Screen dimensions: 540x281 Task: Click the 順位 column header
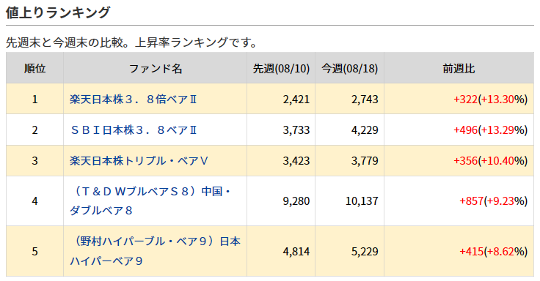(x=34, y=68)
